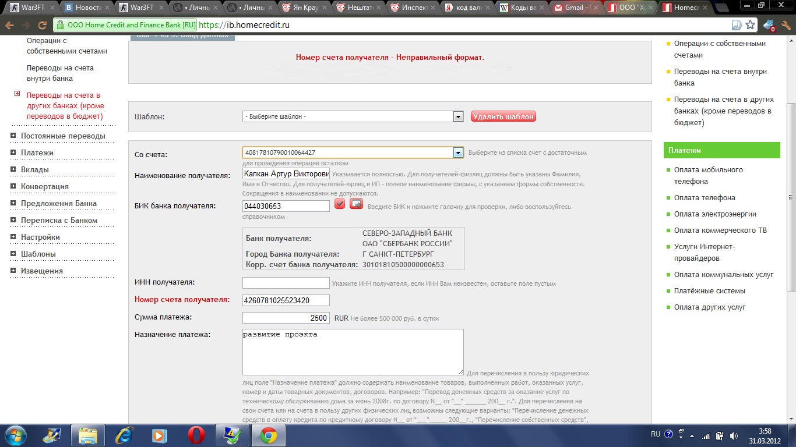Click the network signal tray icon
Screen dimensions: 796x447
(706, 435)
